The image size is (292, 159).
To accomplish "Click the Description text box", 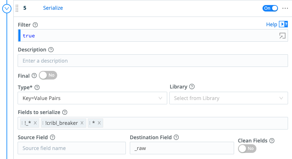I will click(152, 61).
